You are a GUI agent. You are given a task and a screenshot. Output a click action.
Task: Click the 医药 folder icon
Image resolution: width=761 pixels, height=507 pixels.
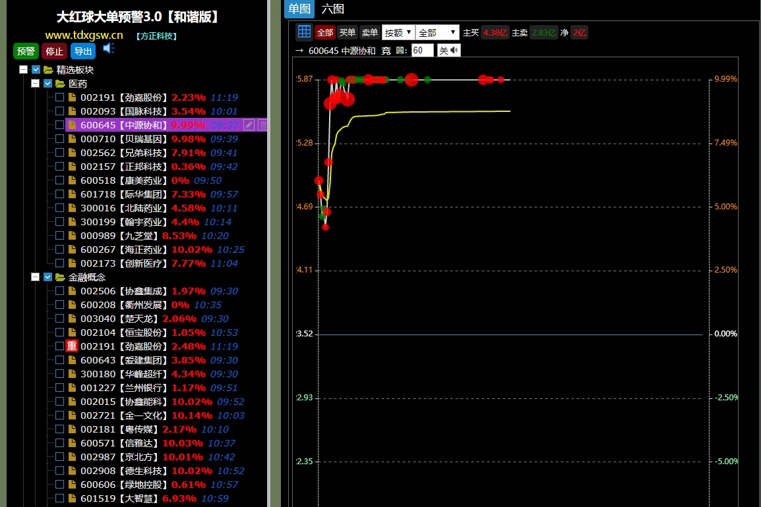click(60, 84)
